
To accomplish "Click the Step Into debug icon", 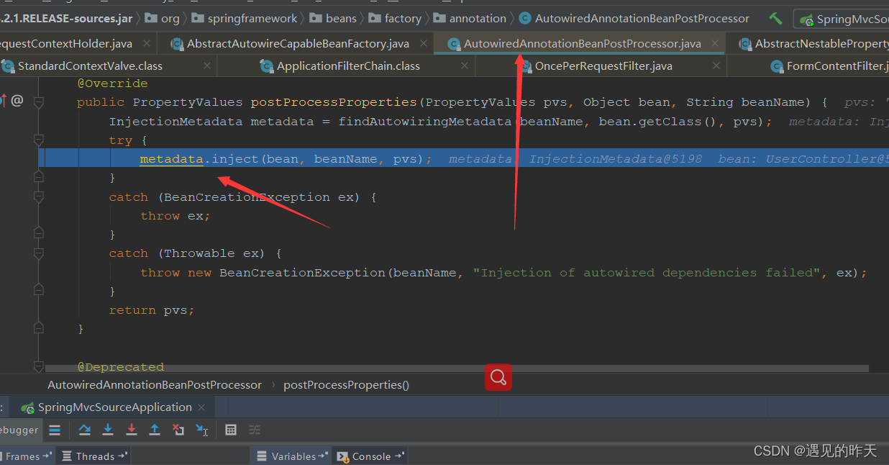I will [108, 430].
